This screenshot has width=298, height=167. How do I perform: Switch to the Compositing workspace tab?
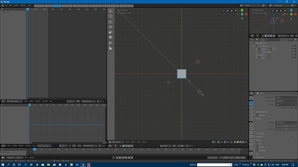[x=67, y=6]
